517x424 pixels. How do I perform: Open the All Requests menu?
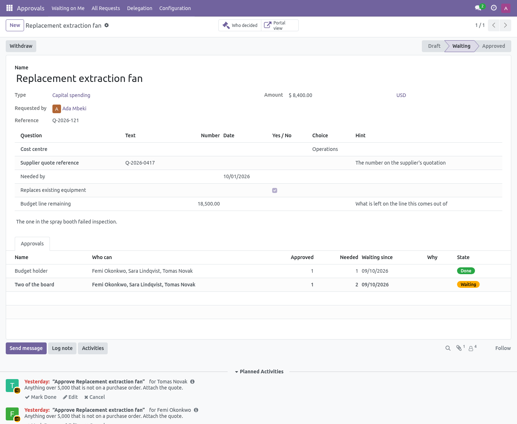click(x=106, y=8)
